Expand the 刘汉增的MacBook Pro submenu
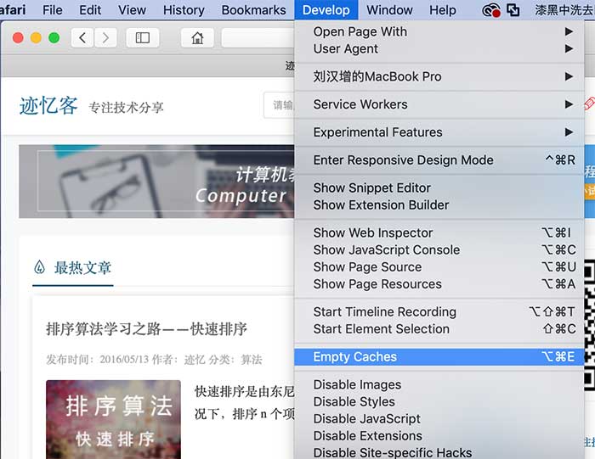Viewport: 595px width, 459px height. coord(439,76)
